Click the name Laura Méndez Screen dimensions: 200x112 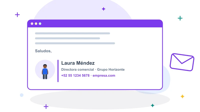click(78, 63)
